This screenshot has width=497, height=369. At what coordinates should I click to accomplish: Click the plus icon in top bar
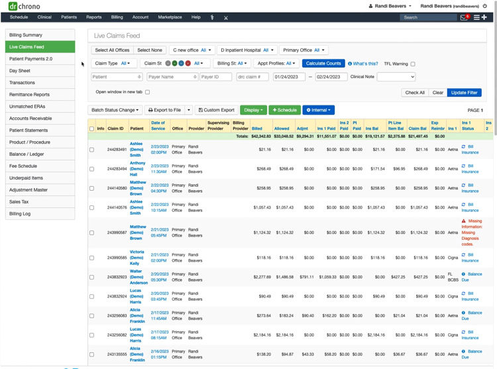484,17
